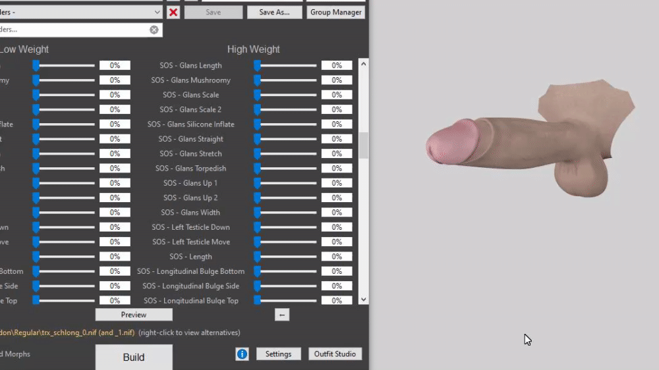Image resolution: width=659 pixels, height=370 pixels.
Task: Click the scrollbar down arrow
Action: [364, 300]
